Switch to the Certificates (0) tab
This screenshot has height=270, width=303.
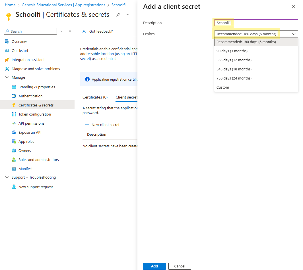point(95,97)
